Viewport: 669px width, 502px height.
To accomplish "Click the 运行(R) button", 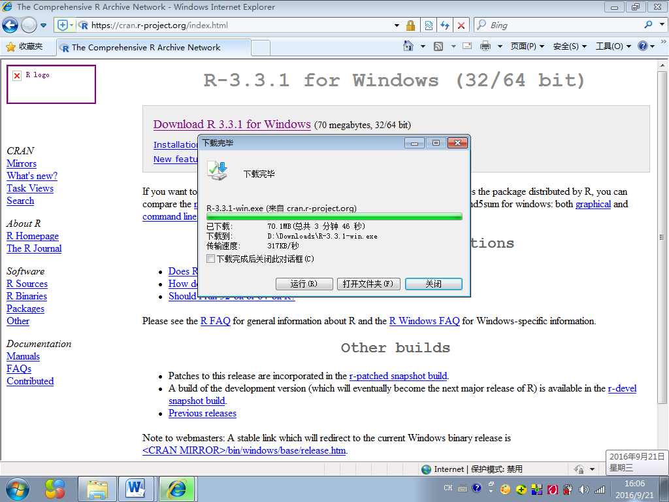I will pyautogui.click(x=304, y=284).
